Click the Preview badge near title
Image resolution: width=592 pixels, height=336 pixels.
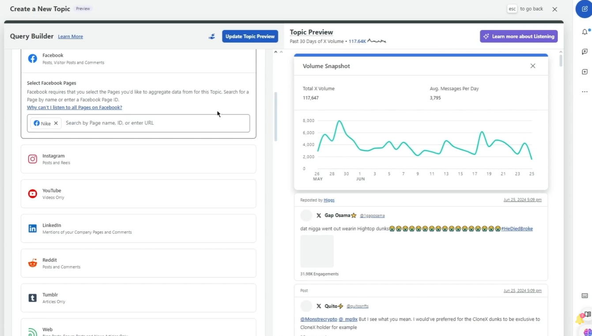pos(83,9)
